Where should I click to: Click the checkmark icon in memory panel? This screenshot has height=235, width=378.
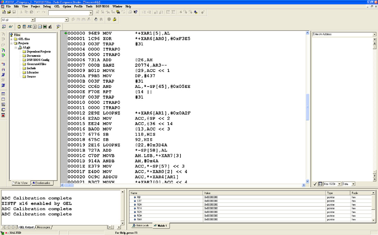click(x=315, y=184)
